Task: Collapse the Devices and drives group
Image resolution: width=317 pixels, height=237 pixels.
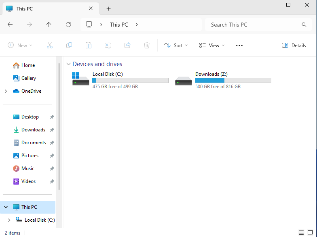Action: pos(69,64)
